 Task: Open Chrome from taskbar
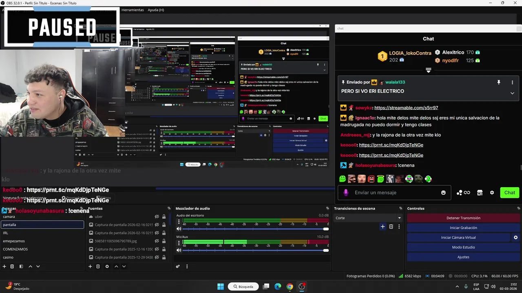tap(290, 286)
